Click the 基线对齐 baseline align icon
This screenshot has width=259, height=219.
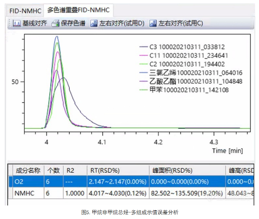[x=17, y=23]
